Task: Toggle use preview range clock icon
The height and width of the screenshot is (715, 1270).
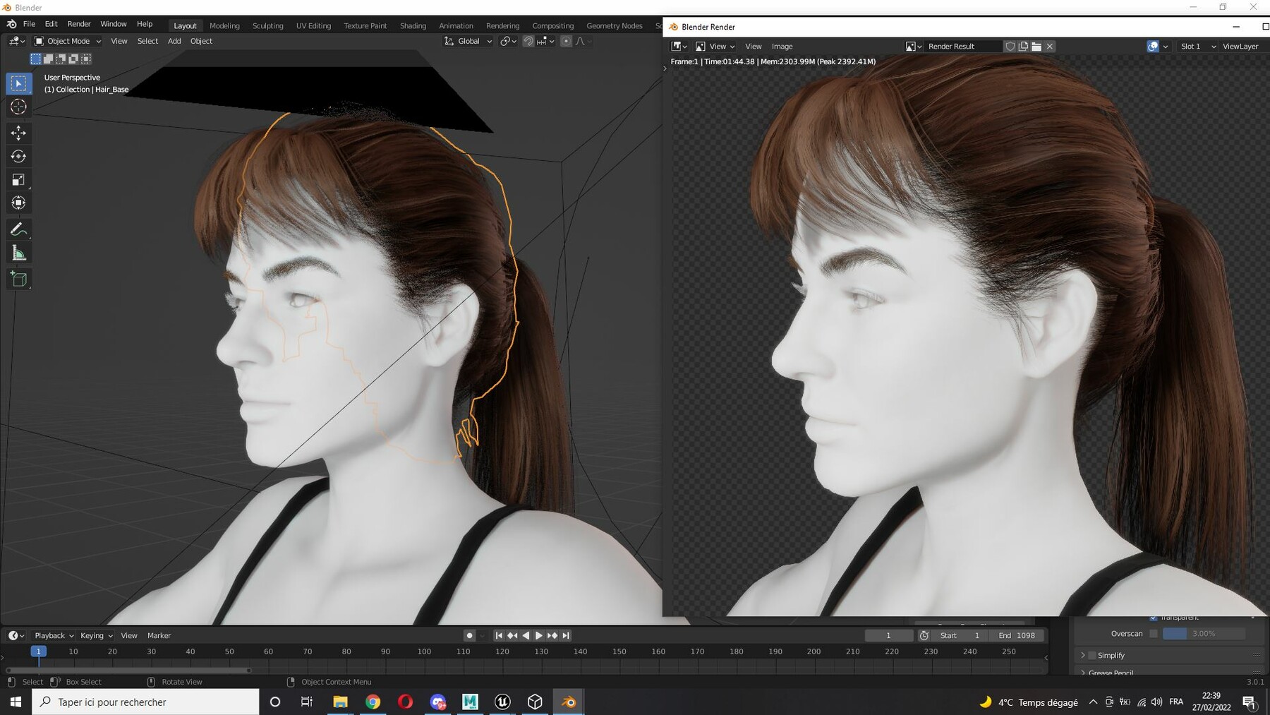Action: (x=924, y=635)
